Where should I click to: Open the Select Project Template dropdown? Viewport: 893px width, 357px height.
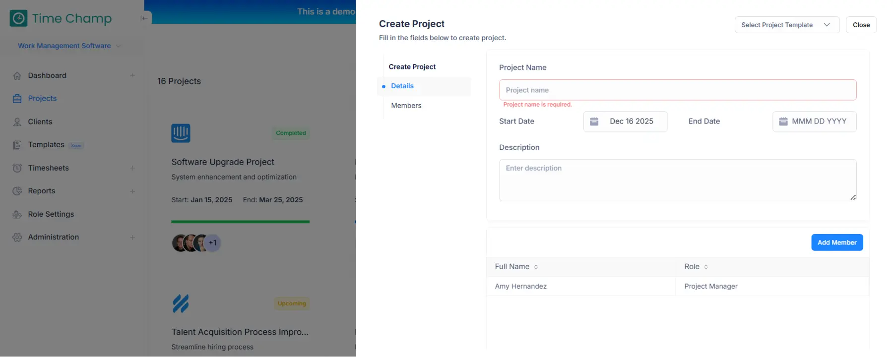coord(787,25)
